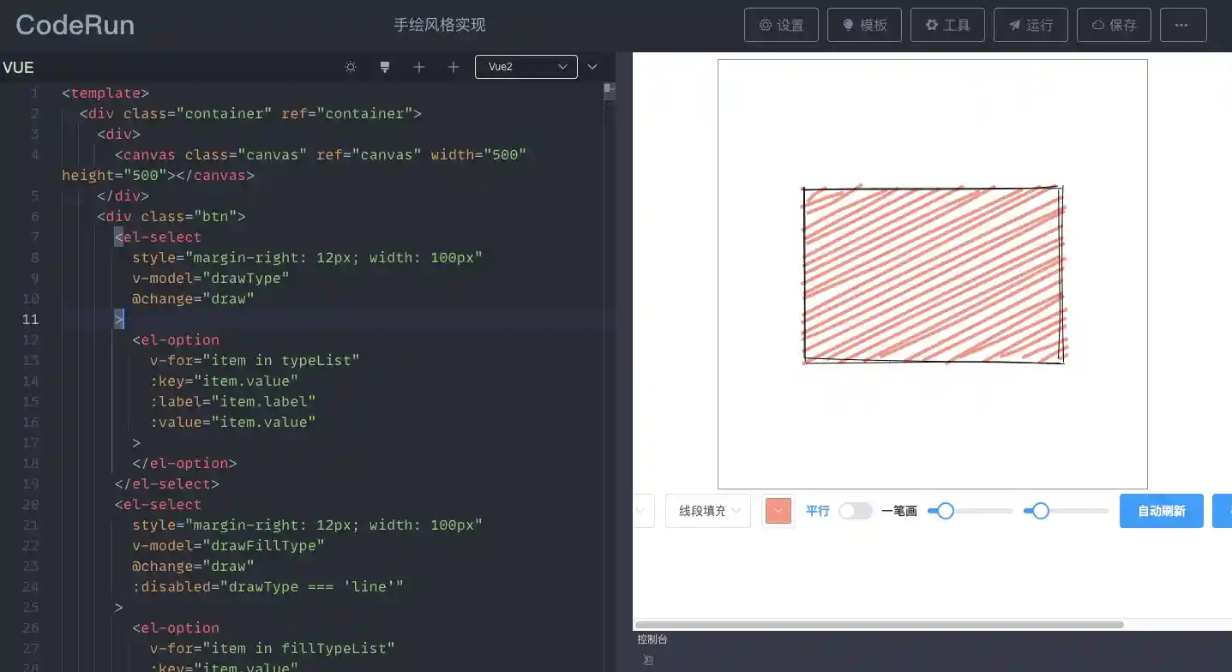This screenshot has height=672, width=1232.
Task: Click the code formatting icon in editor toolbar
Action: pyautogui.click(x=385, y=66)
